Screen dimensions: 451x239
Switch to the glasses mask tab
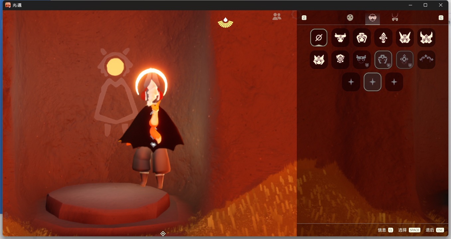(373, 18)
